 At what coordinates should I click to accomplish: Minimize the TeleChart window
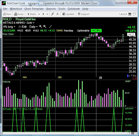(118, 2)
